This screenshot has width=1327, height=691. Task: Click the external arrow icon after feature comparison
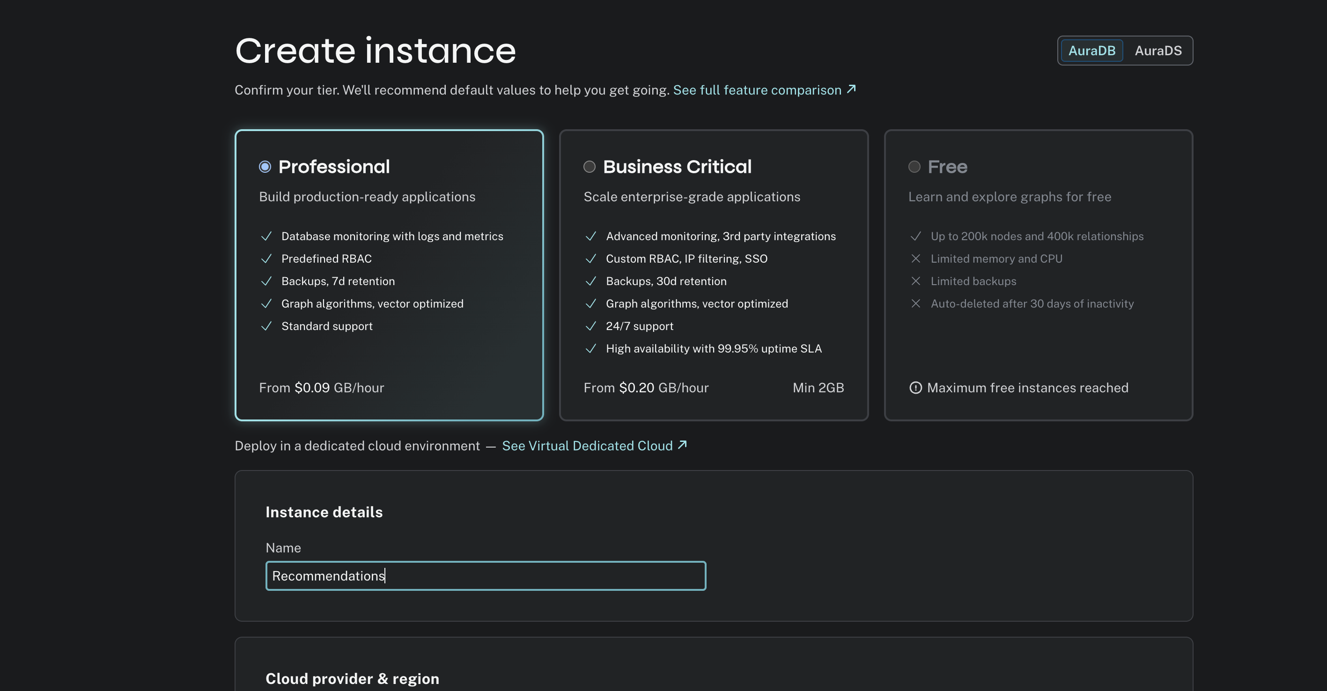click(852, 89)
